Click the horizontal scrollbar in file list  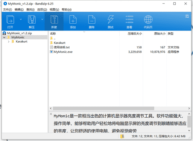coord(103,108)
